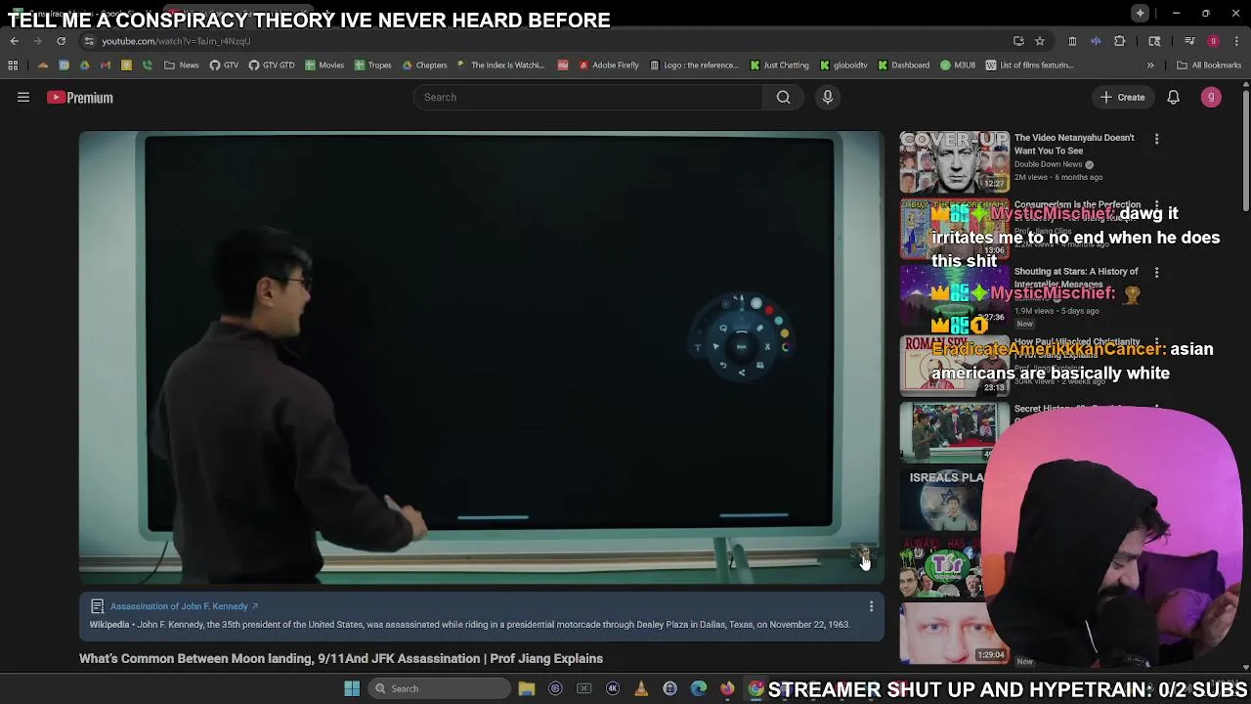Open the 4K downloader taskbar icon
The width and height of the screenshot is (1251, 704).
[613, 688]
